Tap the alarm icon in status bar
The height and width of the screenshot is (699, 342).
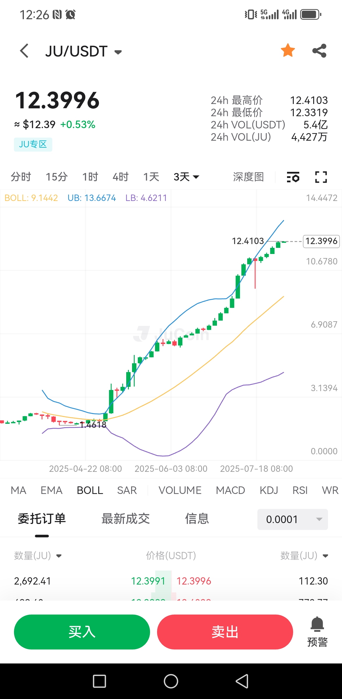(x=70, y=15)
